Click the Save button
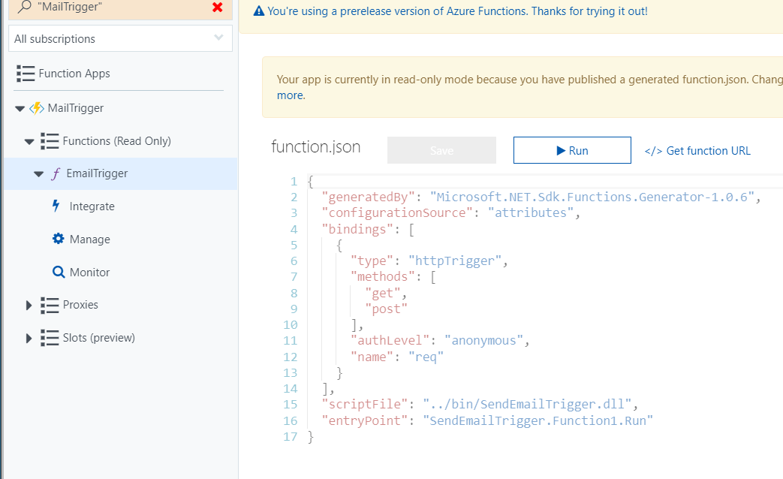This screenshot has width=783, height=479. (x=441, y=149)
